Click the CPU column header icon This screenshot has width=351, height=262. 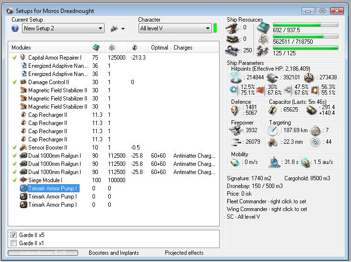[96, 48]
